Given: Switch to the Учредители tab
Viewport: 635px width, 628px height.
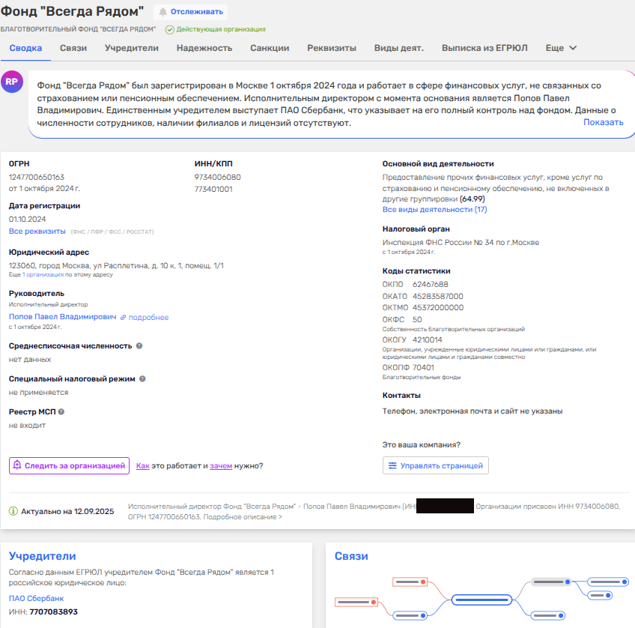Looking at the screenshot, I should click(x=131, y=48).
